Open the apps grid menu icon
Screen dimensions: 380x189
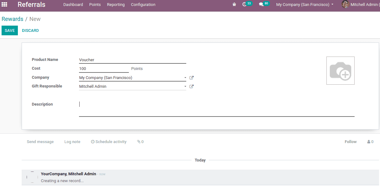pos(4,4)
